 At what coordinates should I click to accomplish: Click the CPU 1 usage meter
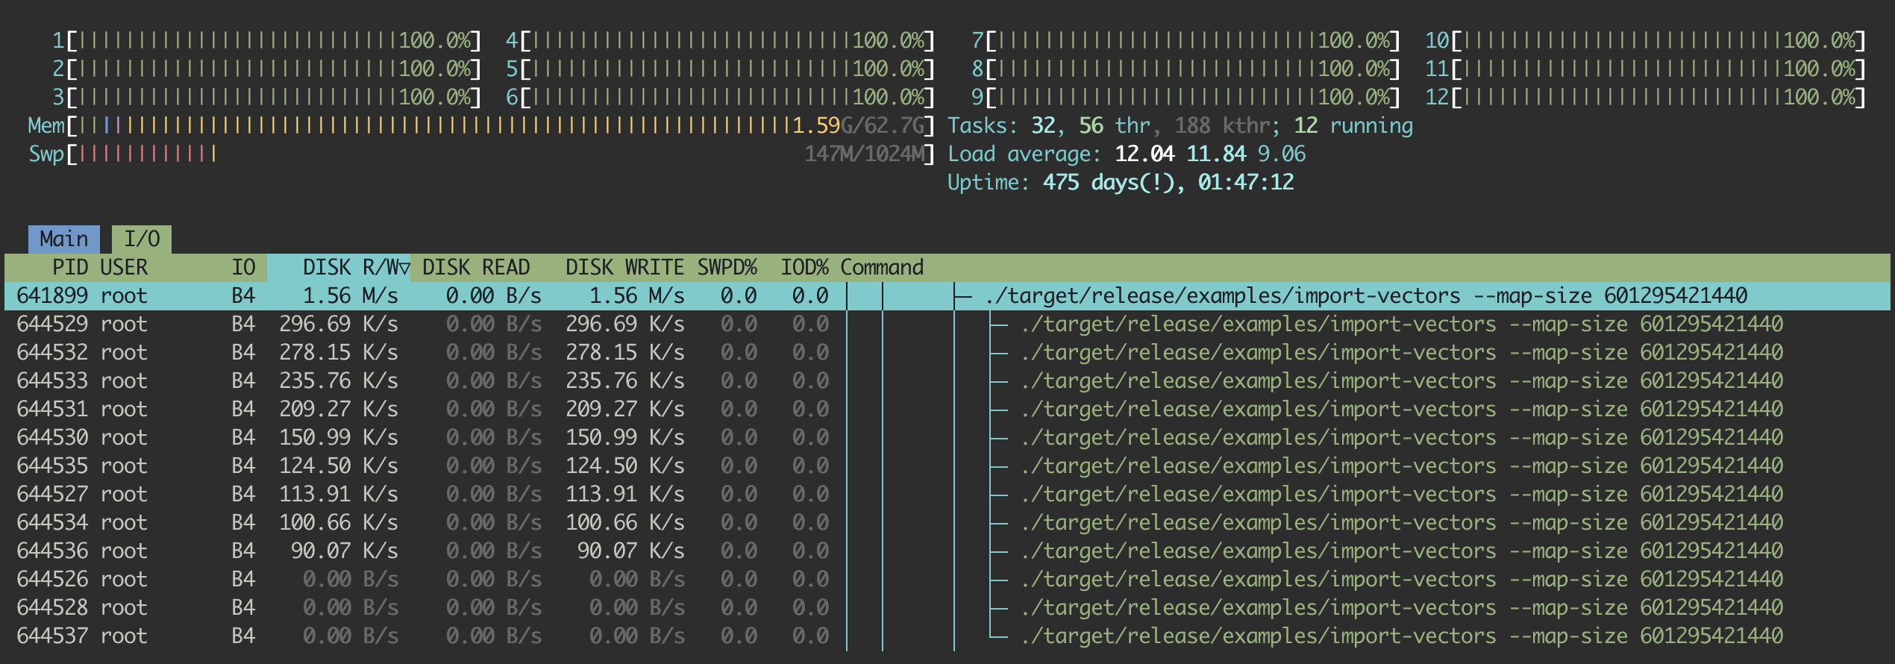tap(267, 41)
